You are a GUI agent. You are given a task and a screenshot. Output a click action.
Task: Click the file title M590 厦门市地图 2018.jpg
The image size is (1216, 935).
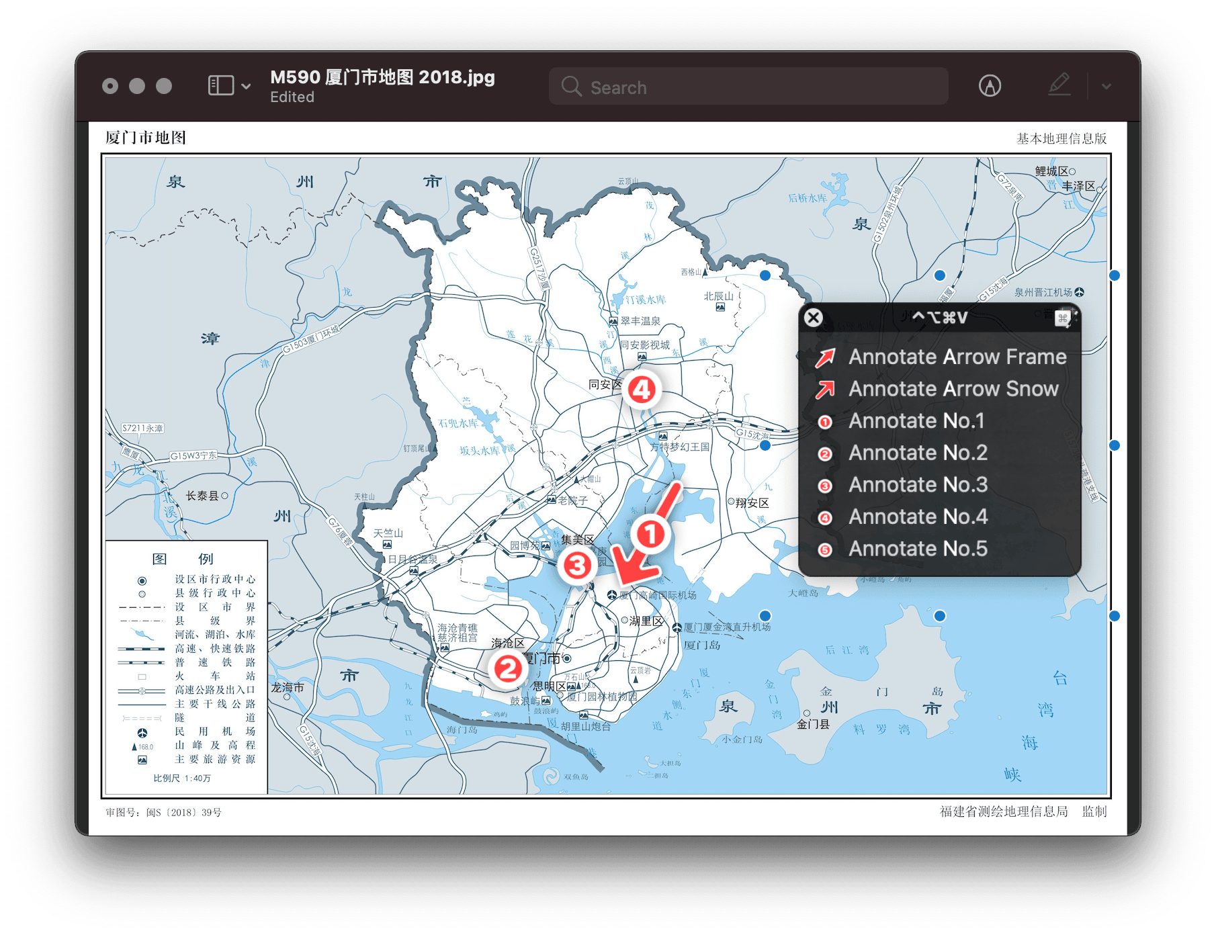click(382, 77)
